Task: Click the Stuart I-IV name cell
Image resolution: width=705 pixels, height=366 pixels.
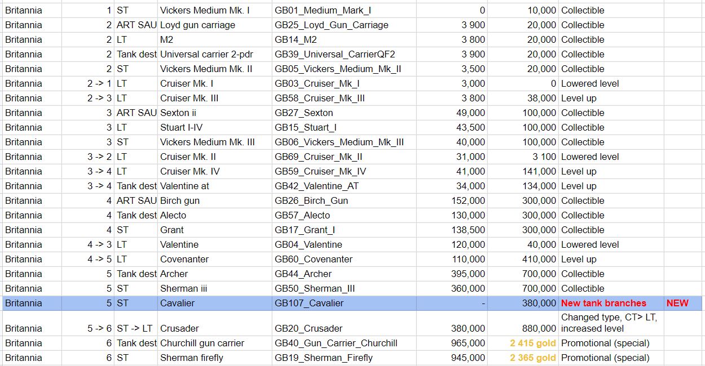Action: click(x=214, y=127)
